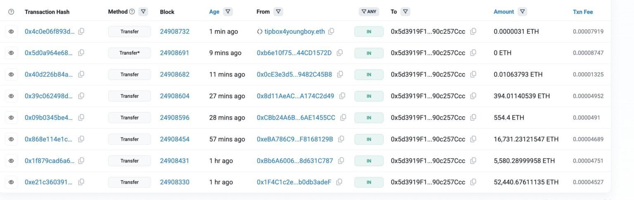
Task: Switch Age column header display format
Action: (x=214, y=12)
